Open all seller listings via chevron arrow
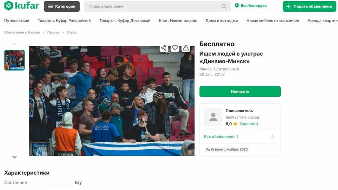338x190 pixels. coord(273,137)
